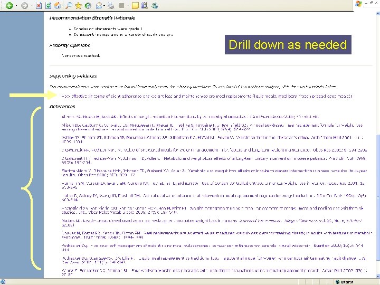Viewport: 380px width, 285px height.
Task: Click the grayed Forward arrow button
Action: [x=24, y=5]
